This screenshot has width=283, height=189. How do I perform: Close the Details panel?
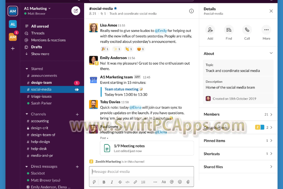271,11
